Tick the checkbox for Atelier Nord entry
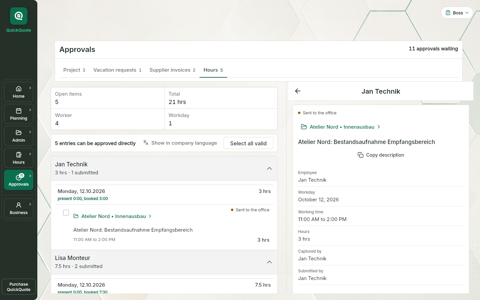The height and width of the screenshot is (300, 480). pos(66,213)
